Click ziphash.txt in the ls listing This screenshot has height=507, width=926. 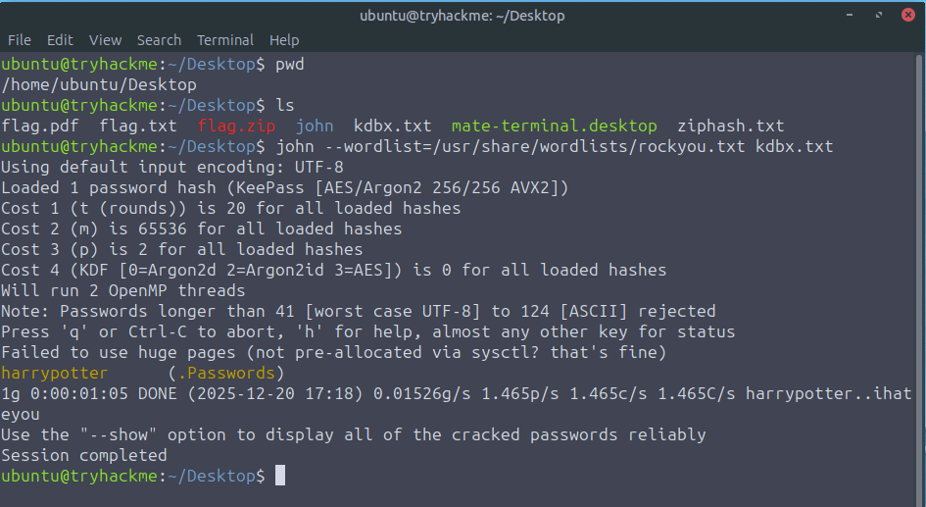point(730,126)
